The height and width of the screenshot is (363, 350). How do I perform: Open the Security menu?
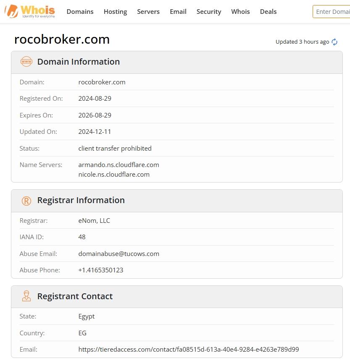(x=209, y=12)
